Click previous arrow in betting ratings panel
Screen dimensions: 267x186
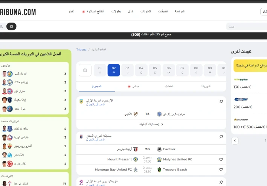tap(235, 141)
